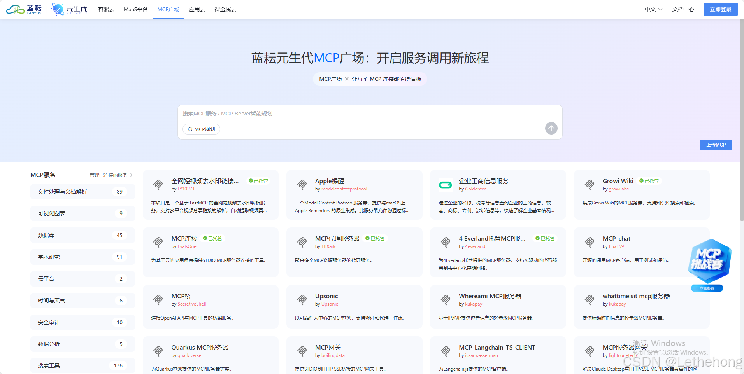Click the 已托管 badge on MCP代理服务器
Viewport: 744px width, 374px height.
coord(375,239)
